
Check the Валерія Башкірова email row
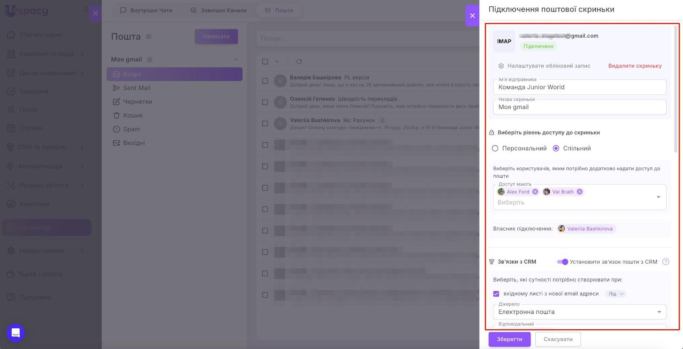pos(265,81)
